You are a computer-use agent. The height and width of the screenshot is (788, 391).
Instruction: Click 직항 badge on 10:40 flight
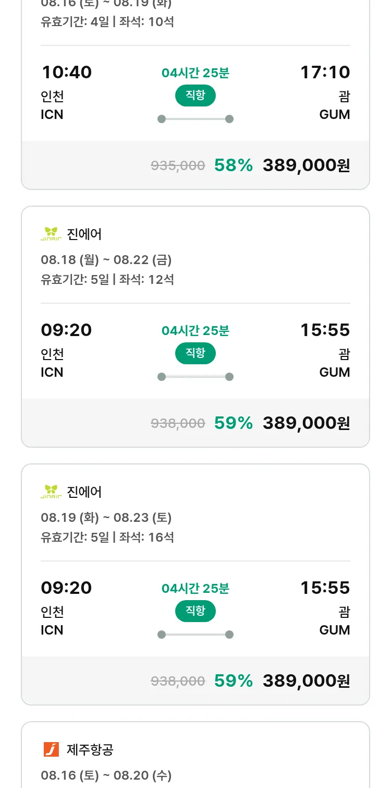(195, 95)
